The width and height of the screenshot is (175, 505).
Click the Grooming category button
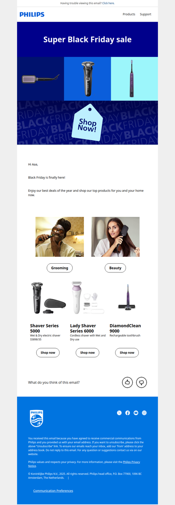(59, 268)
